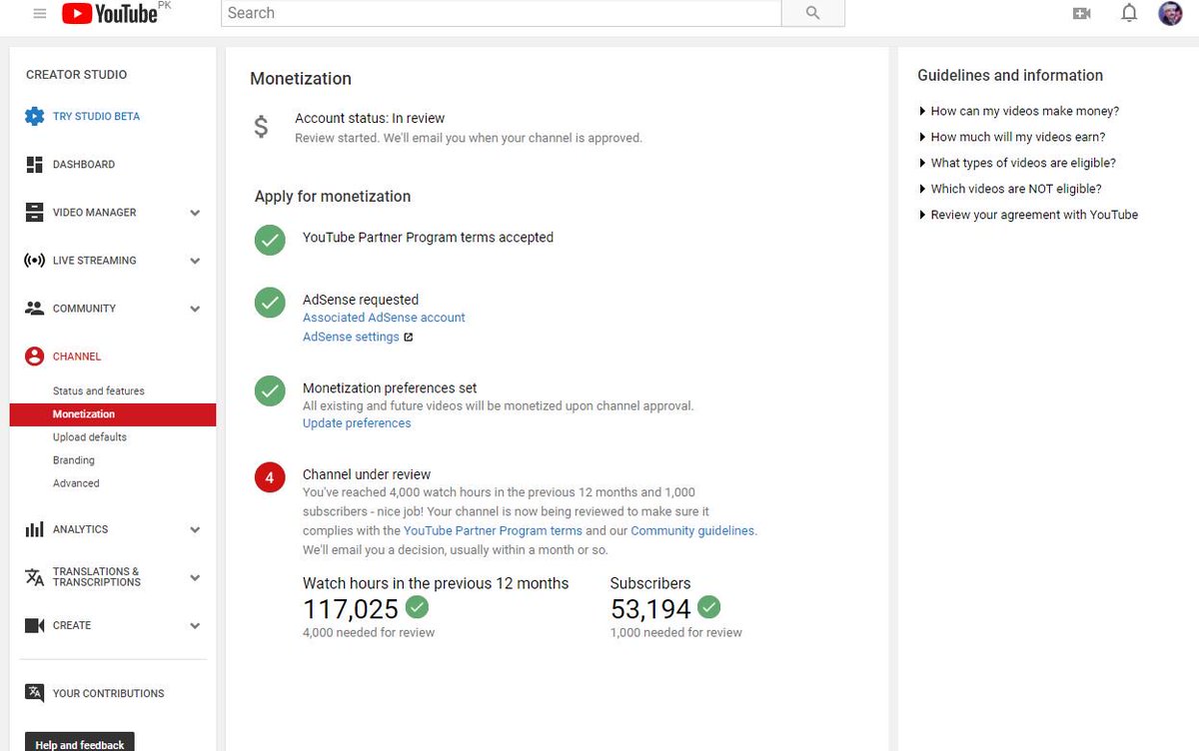
Task: Open YouTube Partner Program terms link
Action: (493, 531)
